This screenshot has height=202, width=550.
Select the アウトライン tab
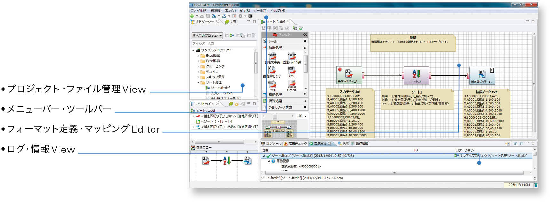tap(205, 104)
